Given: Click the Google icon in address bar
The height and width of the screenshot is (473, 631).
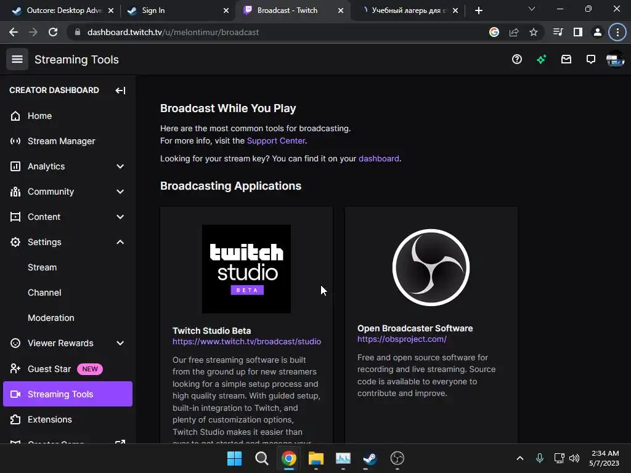Looking at the screenshot, I should click(x=494, y=32).
